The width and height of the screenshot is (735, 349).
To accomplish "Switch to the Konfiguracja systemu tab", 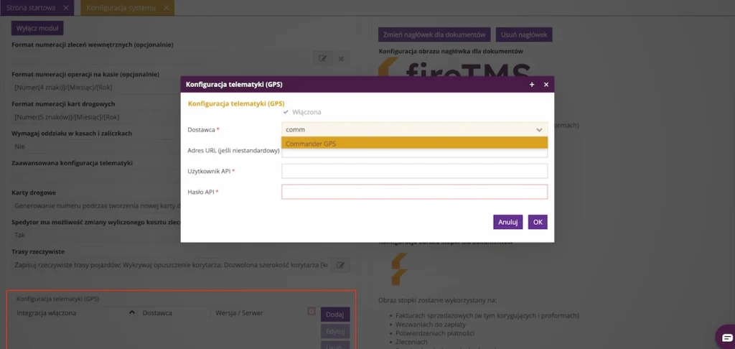I will pos(121,8).
